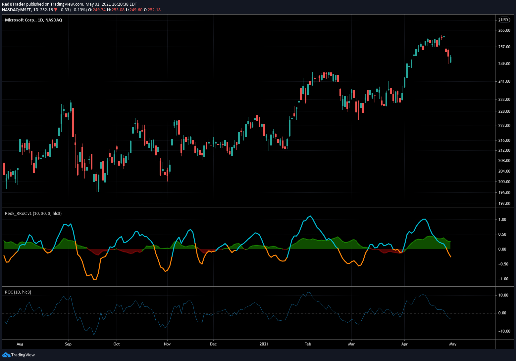Click the closing price value C:252.18

click(152, 10)
